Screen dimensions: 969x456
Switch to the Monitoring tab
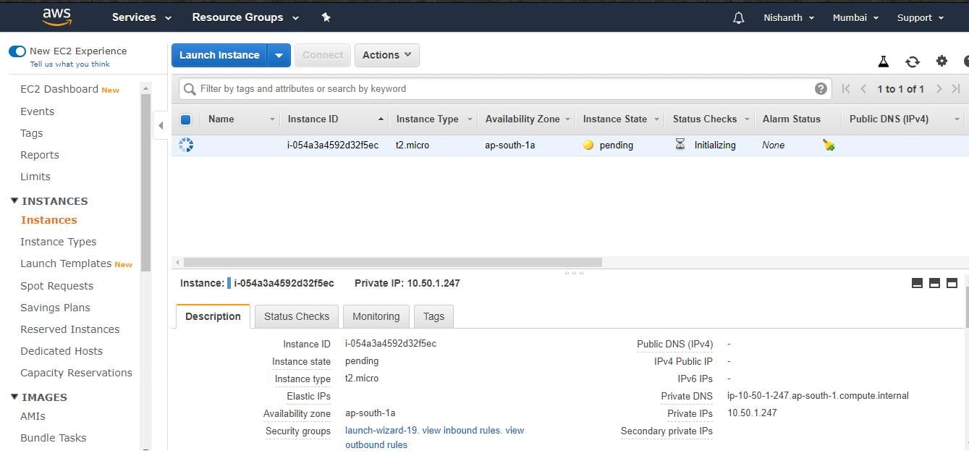[x=376, y=316]
